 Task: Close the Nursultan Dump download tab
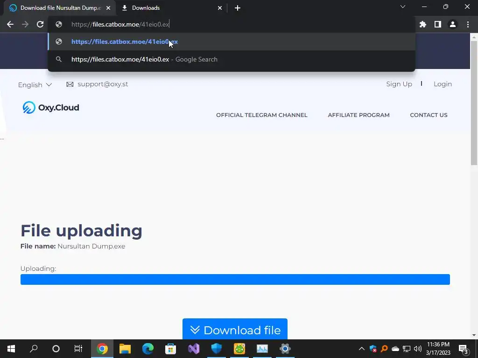point(108,8)
